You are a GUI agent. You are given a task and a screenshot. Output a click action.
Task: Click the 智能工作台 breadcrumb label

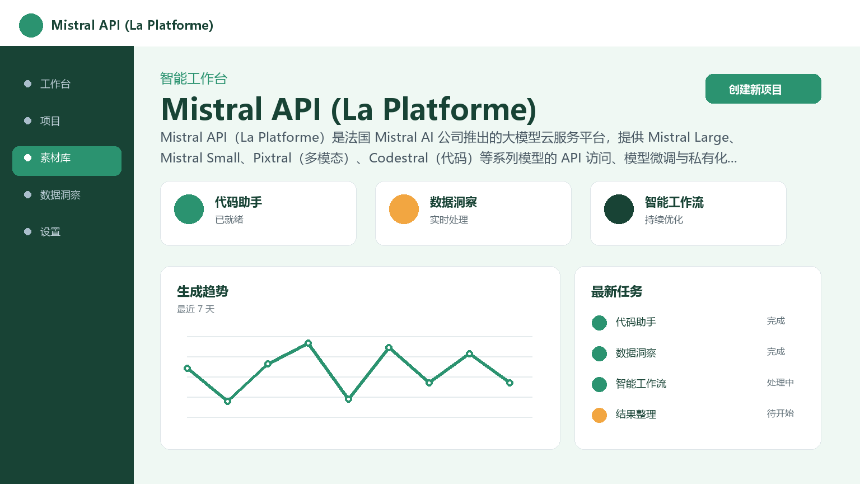194,78
